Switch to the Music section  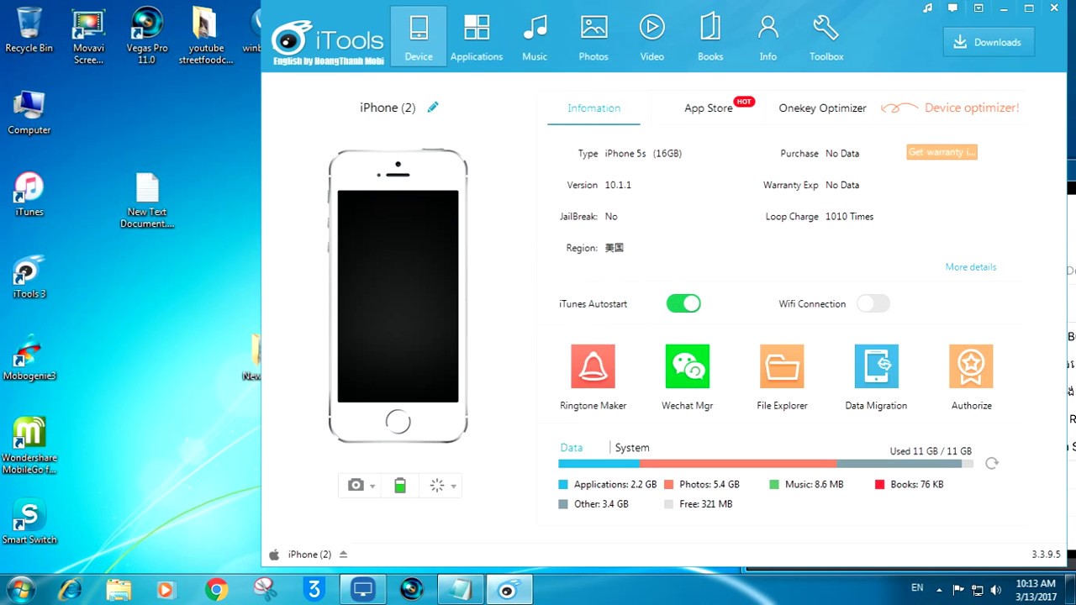point(535,37)
